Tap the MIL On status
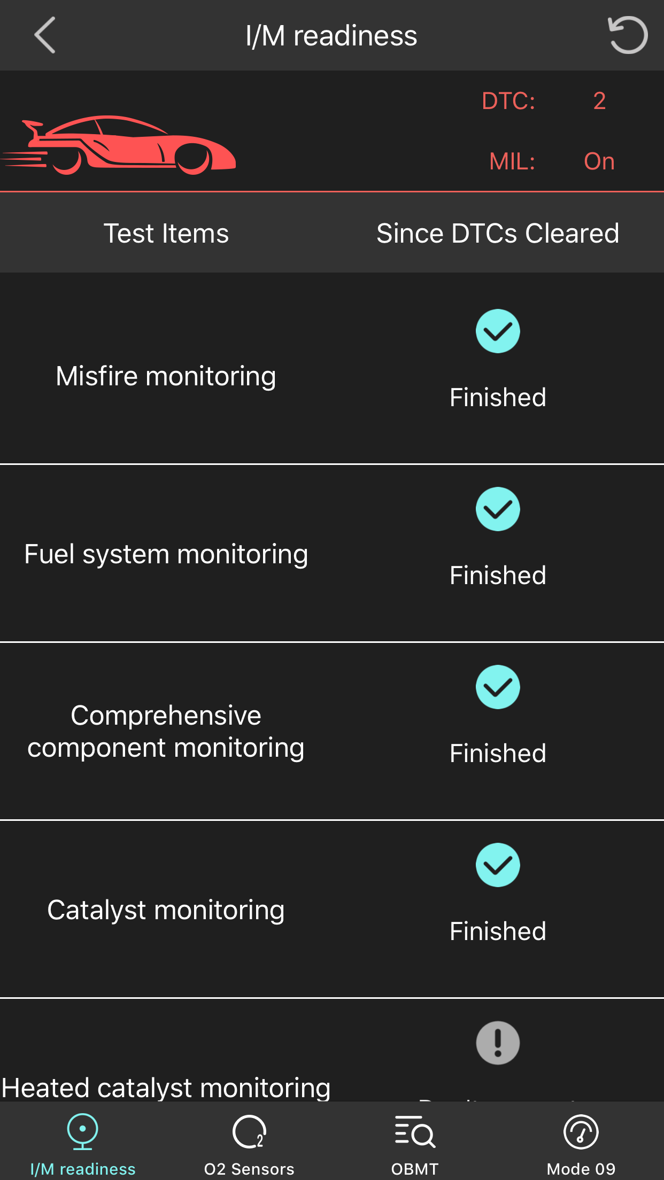This screenshot has width=664, height=1180. coord(599,161)
